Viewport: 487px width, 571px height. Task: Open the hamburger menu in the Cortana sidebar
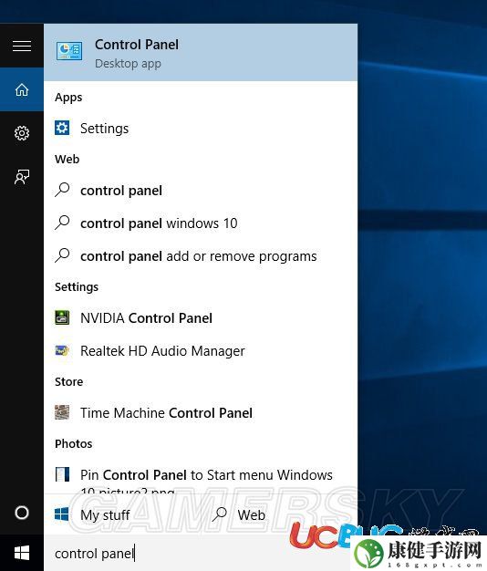click(x=22, y=46)
